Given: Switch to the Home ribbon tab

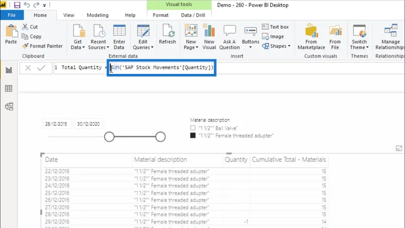Looking at the screenshot, I should tap(40, 15).
